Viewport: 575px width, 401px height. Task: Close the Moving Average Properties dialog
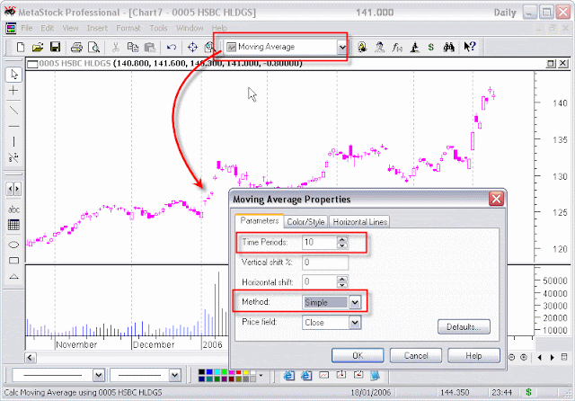click(x=496, y=200)
